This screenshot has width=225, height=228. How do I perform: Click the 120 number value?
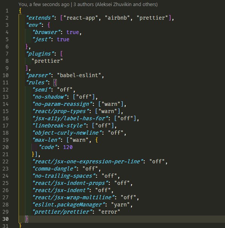coord(68,147)
